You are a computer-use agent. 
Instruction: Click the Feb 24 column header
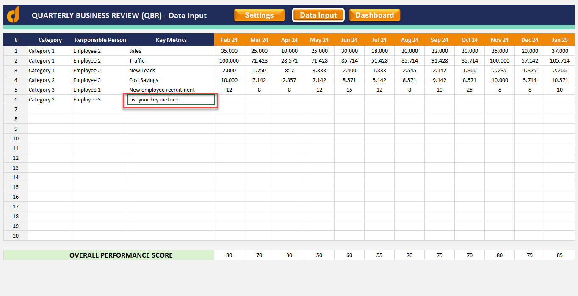pos(229,40)
